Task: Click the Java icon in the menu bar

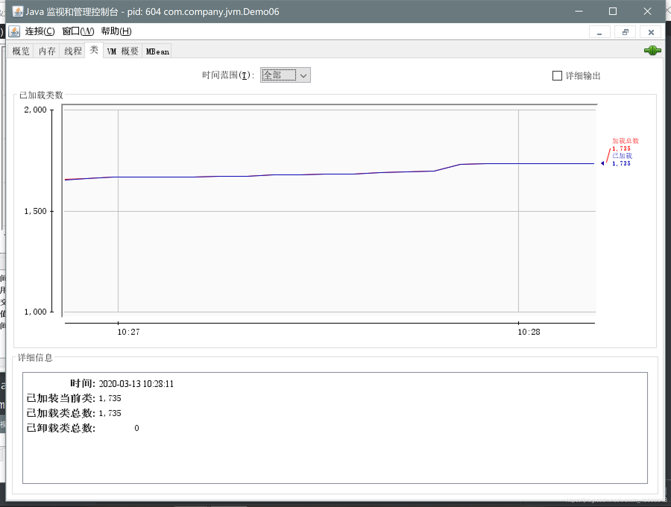Action: click(x=15, y=31)
